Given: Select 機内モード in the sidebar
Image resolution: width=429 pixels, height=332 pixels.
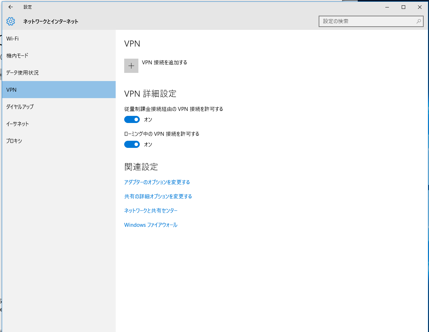Looking at the screenshot, I should [17, 55].
